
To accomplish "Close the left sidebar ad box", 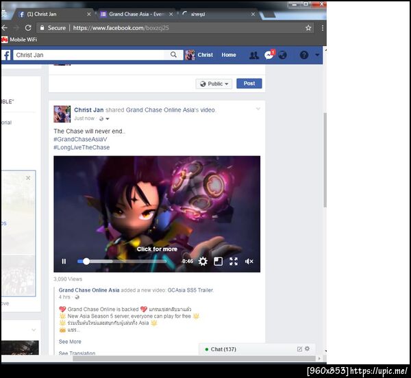I will click(x=28, y=178).
